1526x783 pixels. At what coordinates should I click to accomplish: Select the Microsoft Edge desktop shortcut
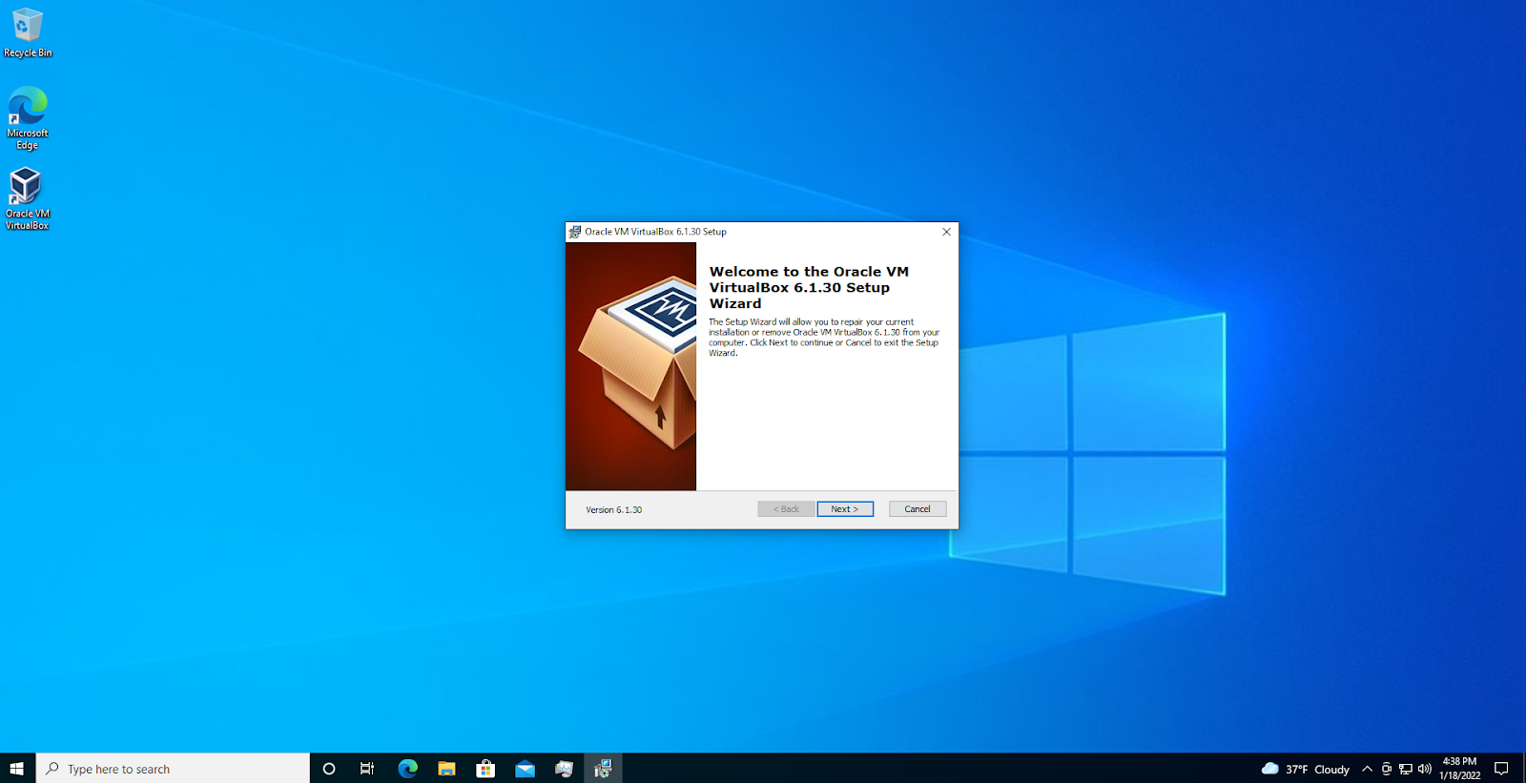28,118
